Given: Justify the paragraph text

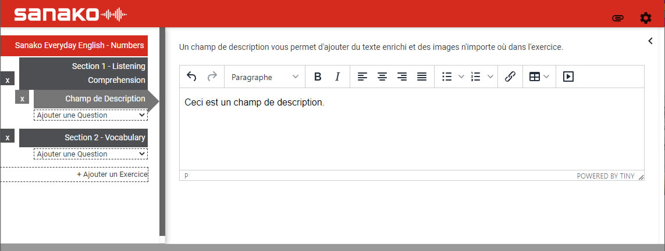Looking at the screenshot, I should click(422, 77).
